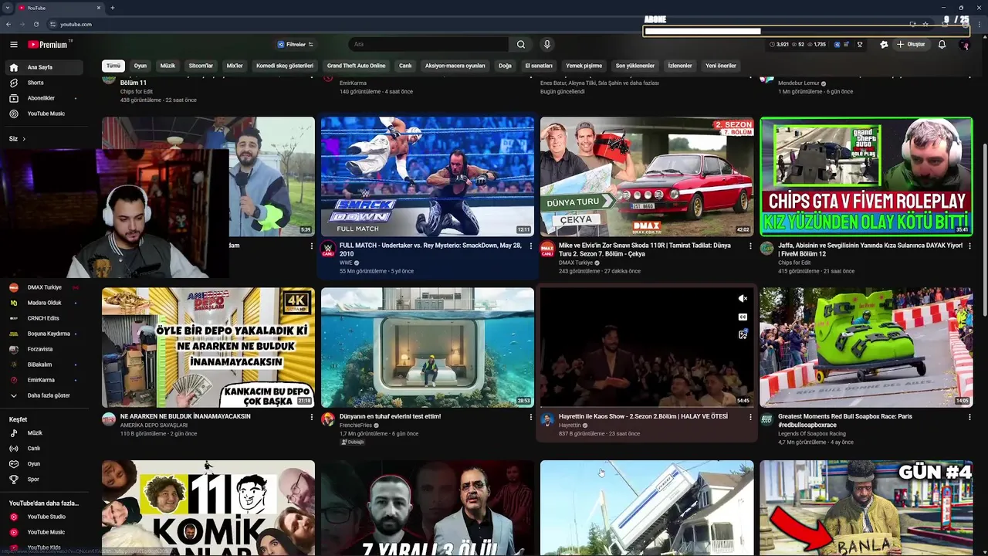Image resolution: width=988 pixels, height=556 pixels.
Task: Open the CRNCH Edits subscription
Action: tap(44, 318)
